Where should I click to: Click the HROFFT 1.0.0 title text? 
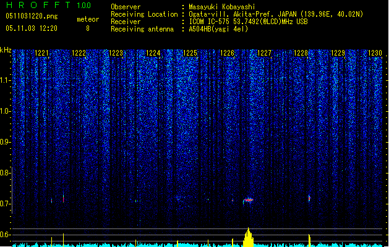[x=48, y=5]
